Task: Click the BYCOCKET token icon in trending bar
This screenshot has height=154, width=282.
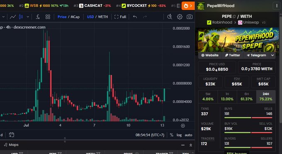Action: tap(124, 6)
